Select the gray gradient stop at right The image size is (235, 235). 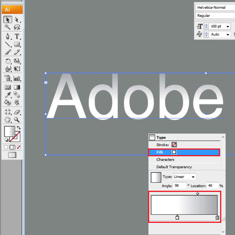217,217
